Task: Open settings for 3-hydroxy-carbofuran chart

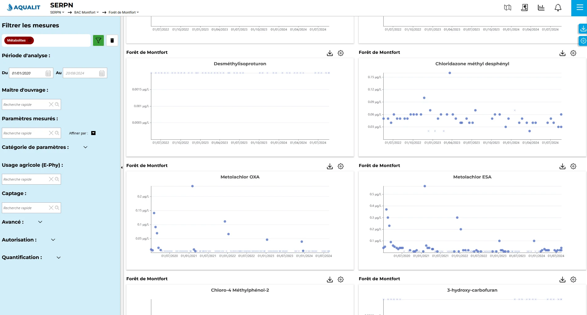Action: pos(573,279)
